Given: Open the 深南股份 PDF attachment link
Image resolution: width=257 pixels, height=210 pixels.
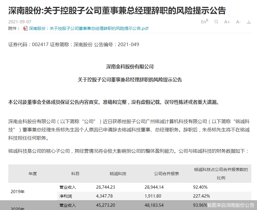Looking at the screenshot, I should [x=89, y=28].
